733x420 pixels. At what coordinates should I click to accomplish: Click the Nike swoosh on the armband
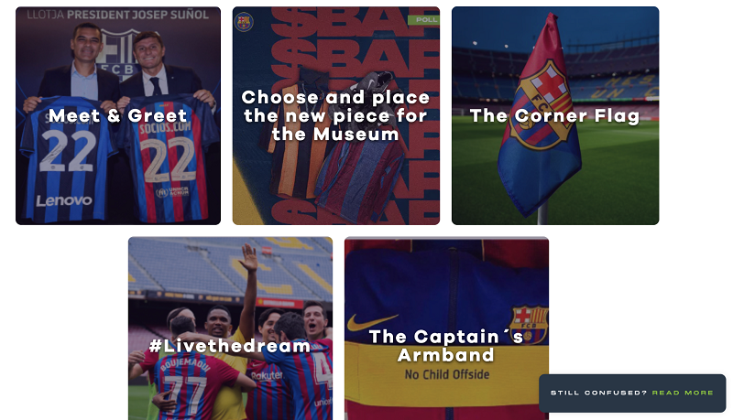click(x=372, y=321)
